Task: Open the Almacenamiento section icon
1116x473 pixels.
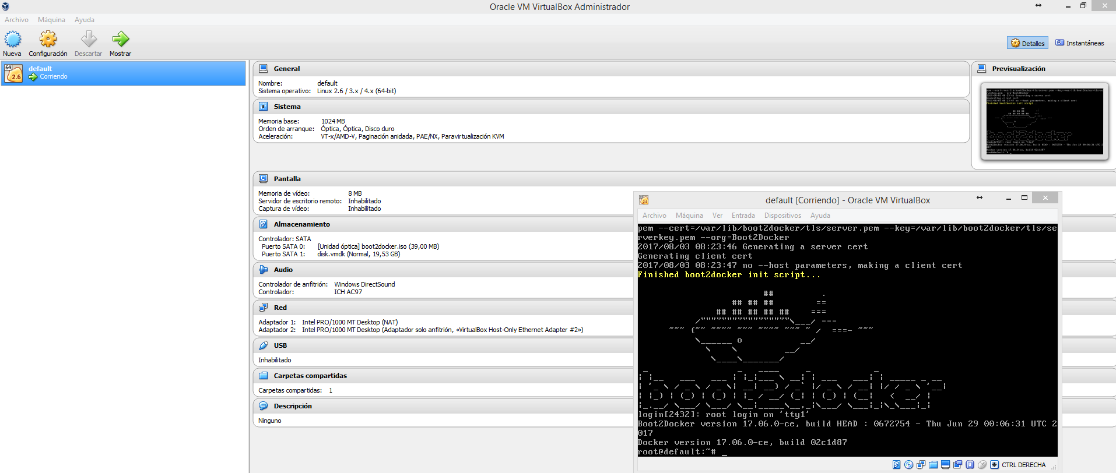Action: coord(264,224)
